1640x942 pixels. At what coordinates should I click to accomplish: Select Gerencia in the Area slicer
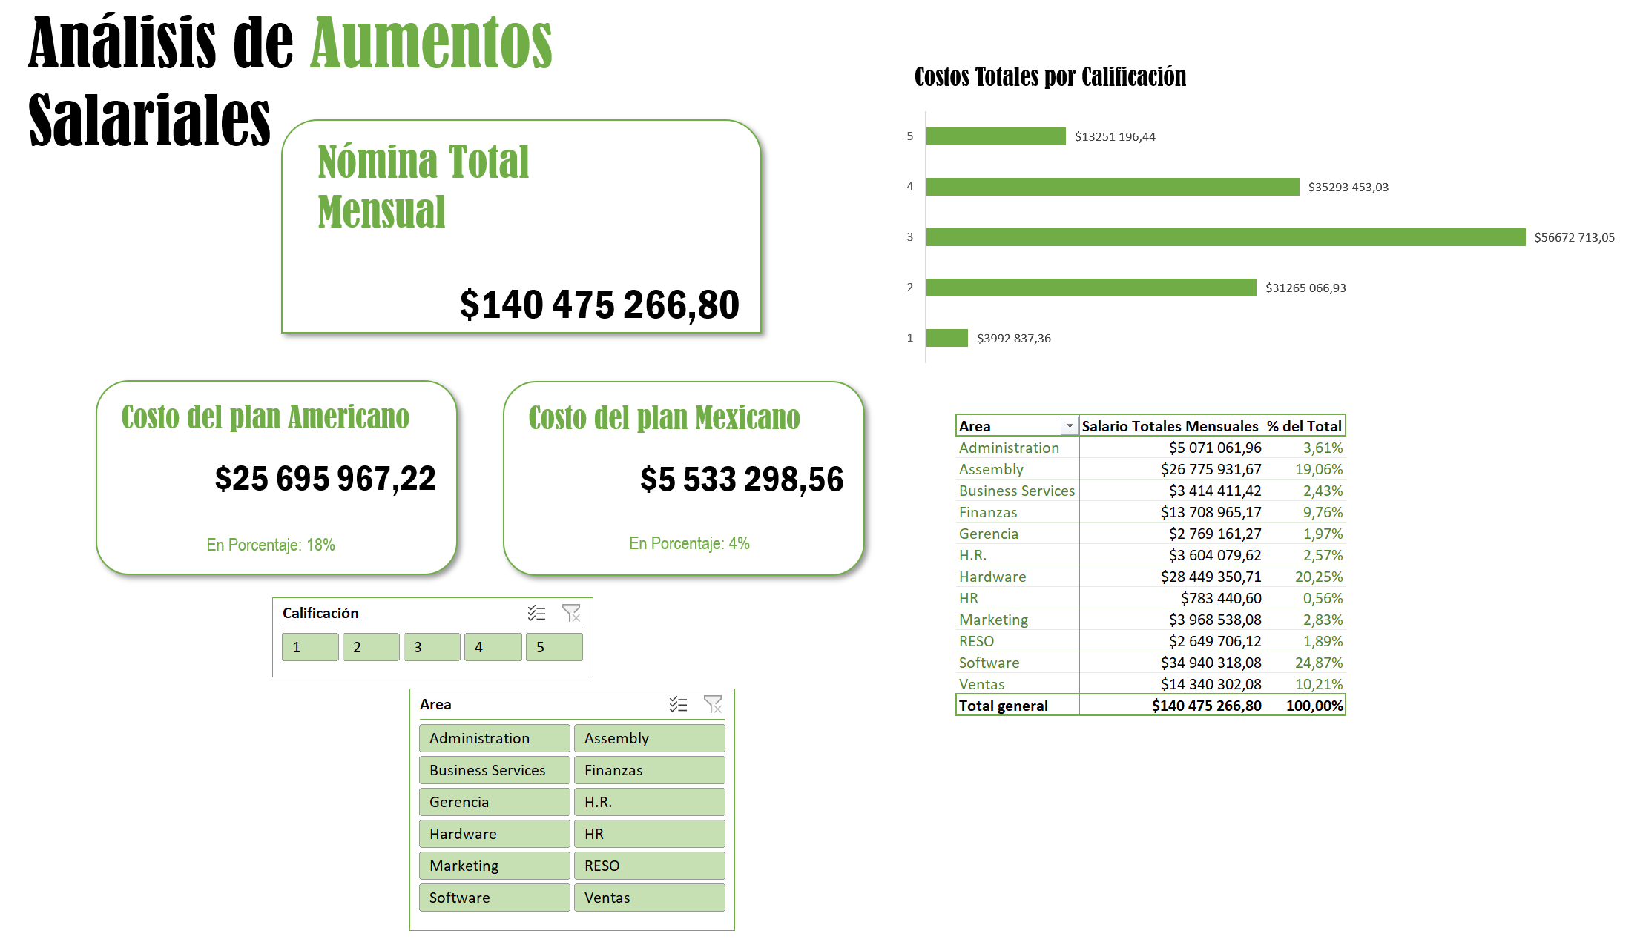(x=494, y=801)
